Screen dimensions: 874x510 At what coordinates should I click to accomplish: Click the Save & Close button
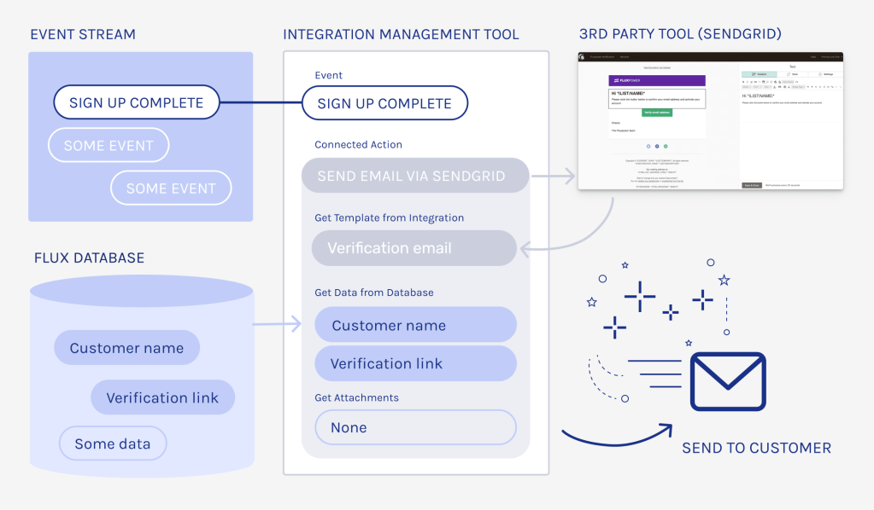pos(751,184)
